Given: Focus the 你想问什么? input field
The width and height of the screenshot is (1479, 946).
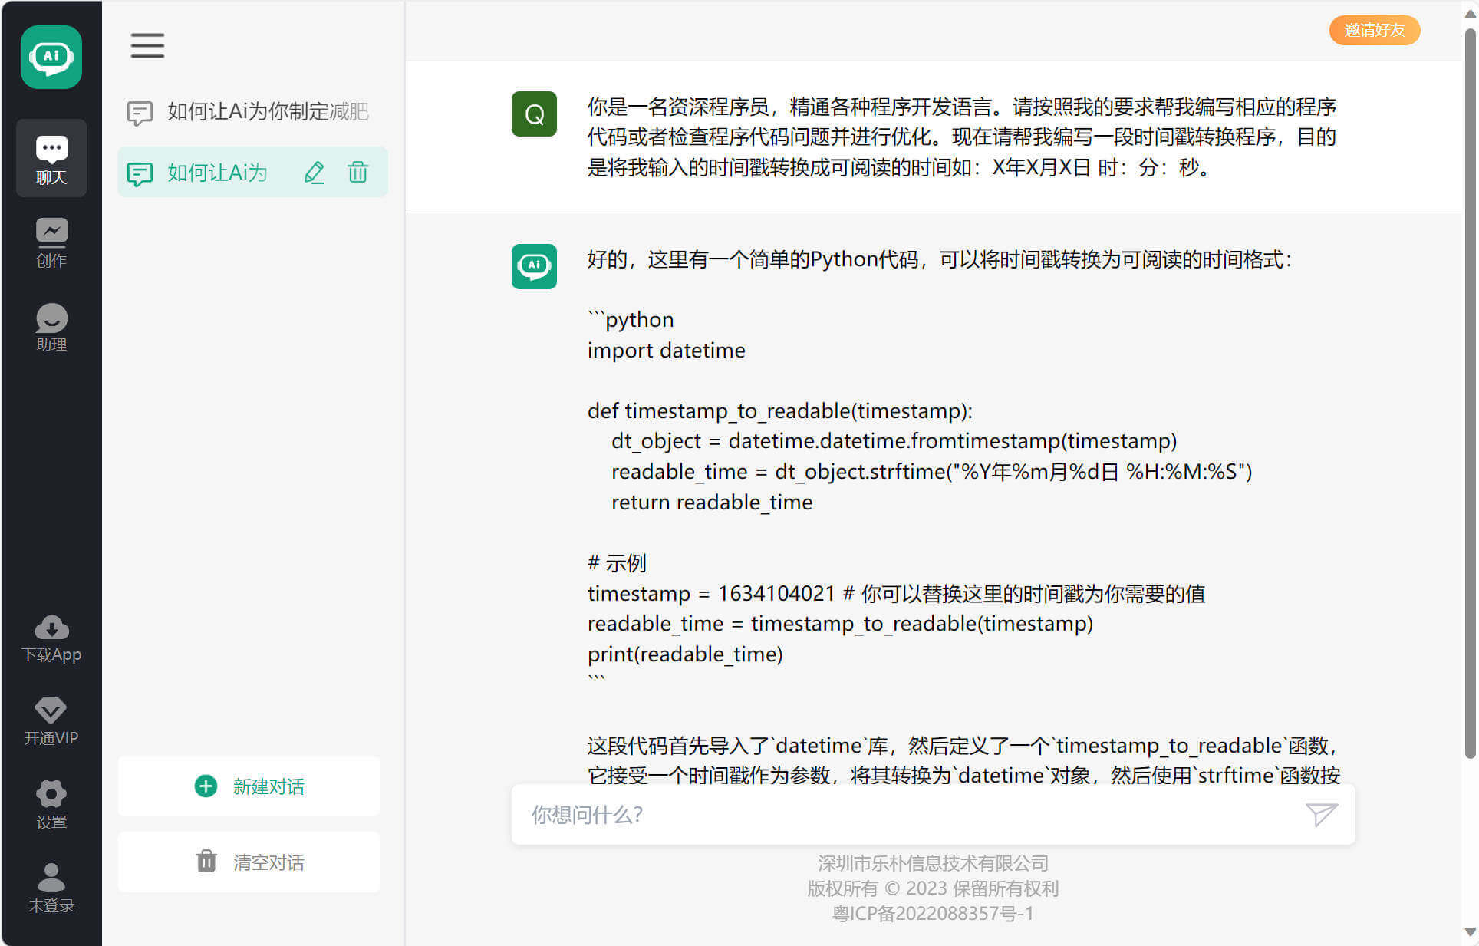Looking at the screenshot, I should click(905, 814).
